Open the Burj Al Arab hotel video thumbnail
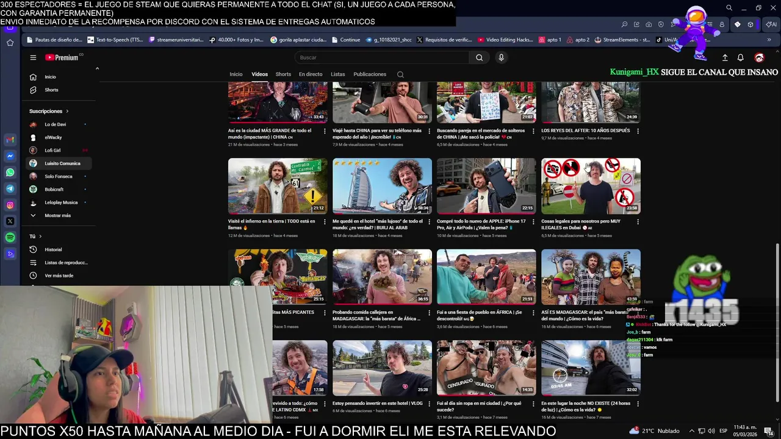781x439 pixels. click(382, 186)
